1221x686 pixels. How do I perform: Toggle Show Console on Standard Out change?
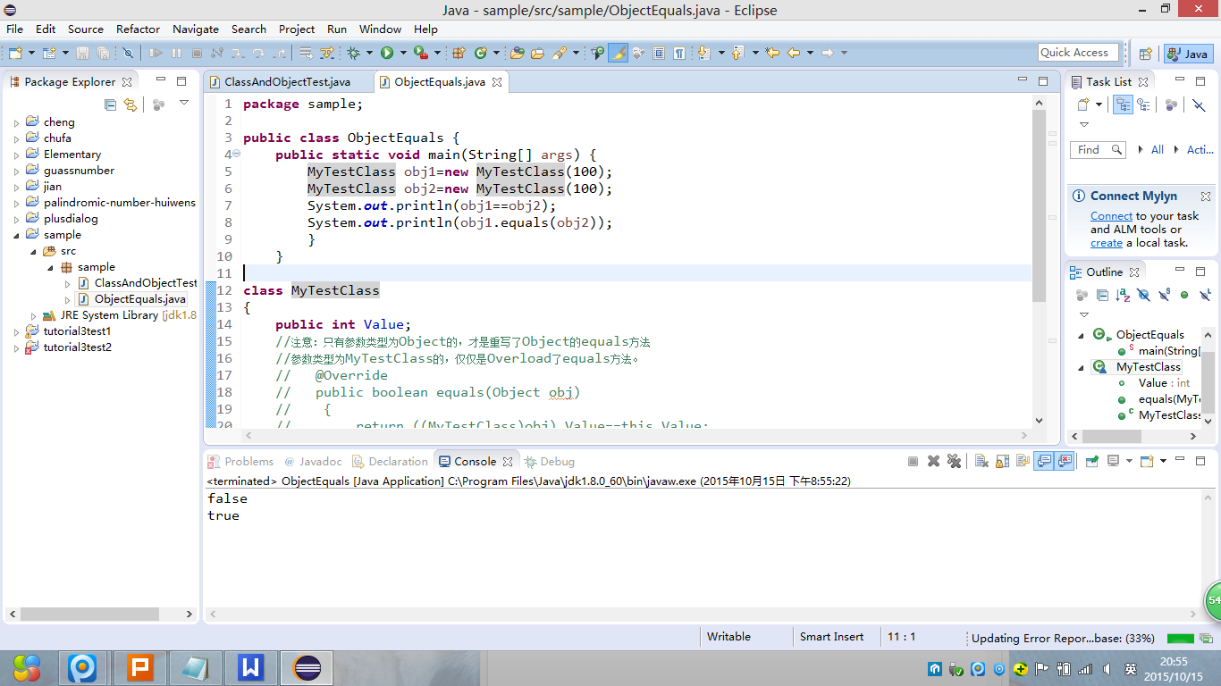(x=1043, y=461)
